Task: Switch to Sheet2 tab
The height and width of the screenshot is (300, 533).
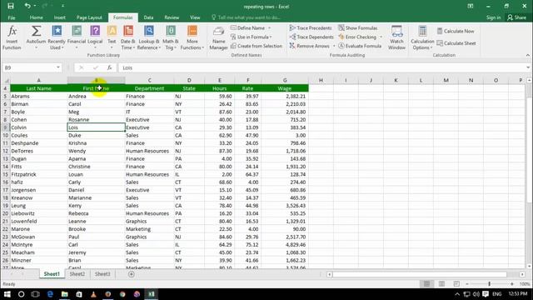Action: click(77, 274)
